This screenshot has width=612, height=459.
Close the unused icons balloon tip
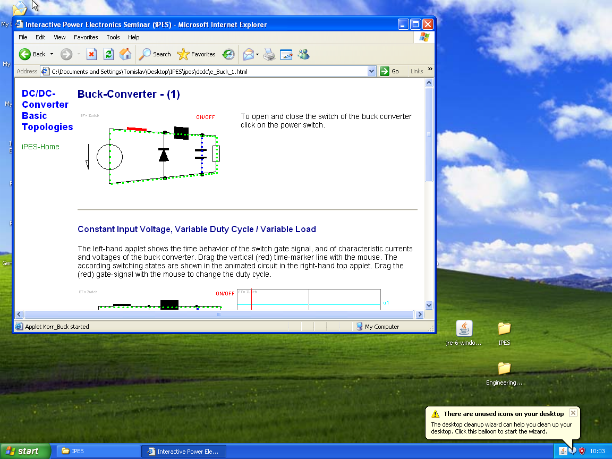[x=573, y=413]
